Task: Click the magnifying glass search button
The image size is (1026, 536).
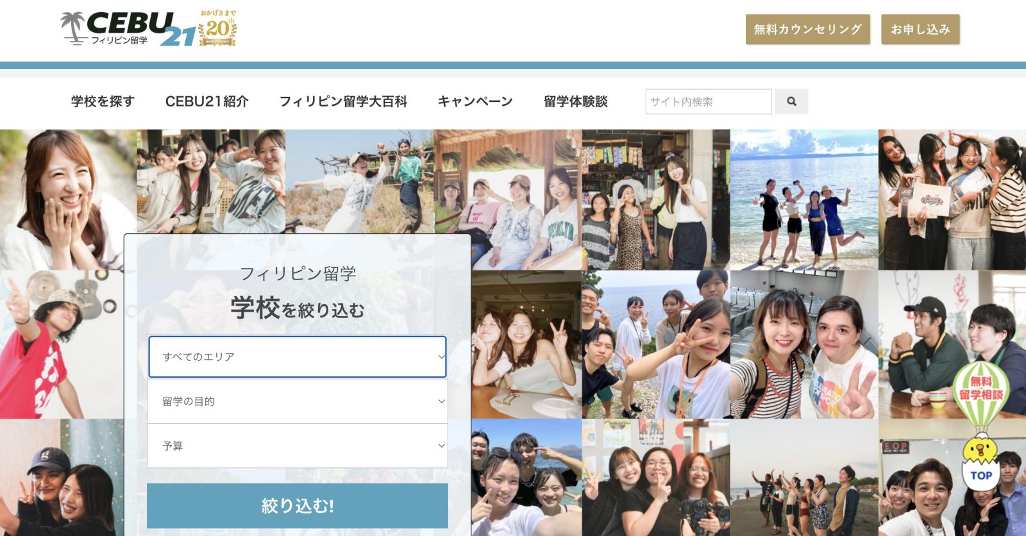Action: pyautogui.click(x=791, y=101)
